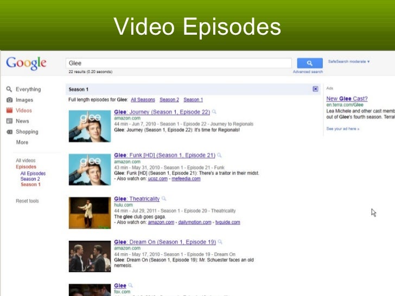
Task: Switch to Everything search results
Action: tap(28, 89)
